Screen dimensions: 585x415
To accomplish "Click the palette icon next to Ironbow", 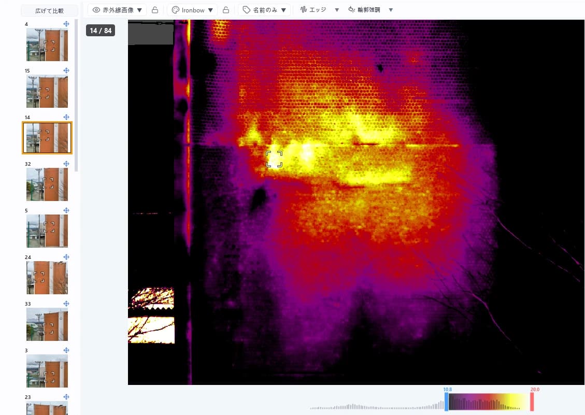I will pyautogui.click(x=175, y=10).
